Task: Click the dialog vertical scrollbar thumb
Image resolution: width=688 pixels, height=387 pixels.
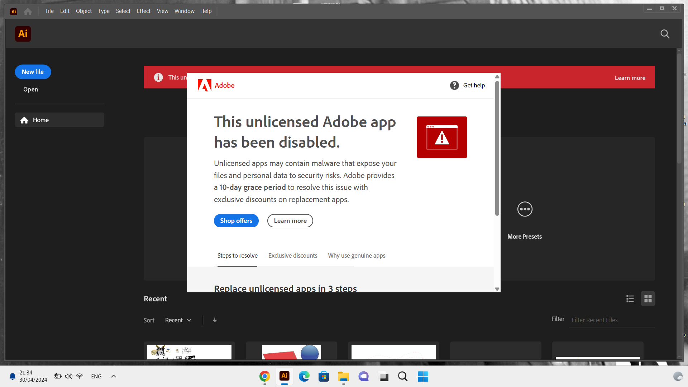Action: [x=497, y=148]
